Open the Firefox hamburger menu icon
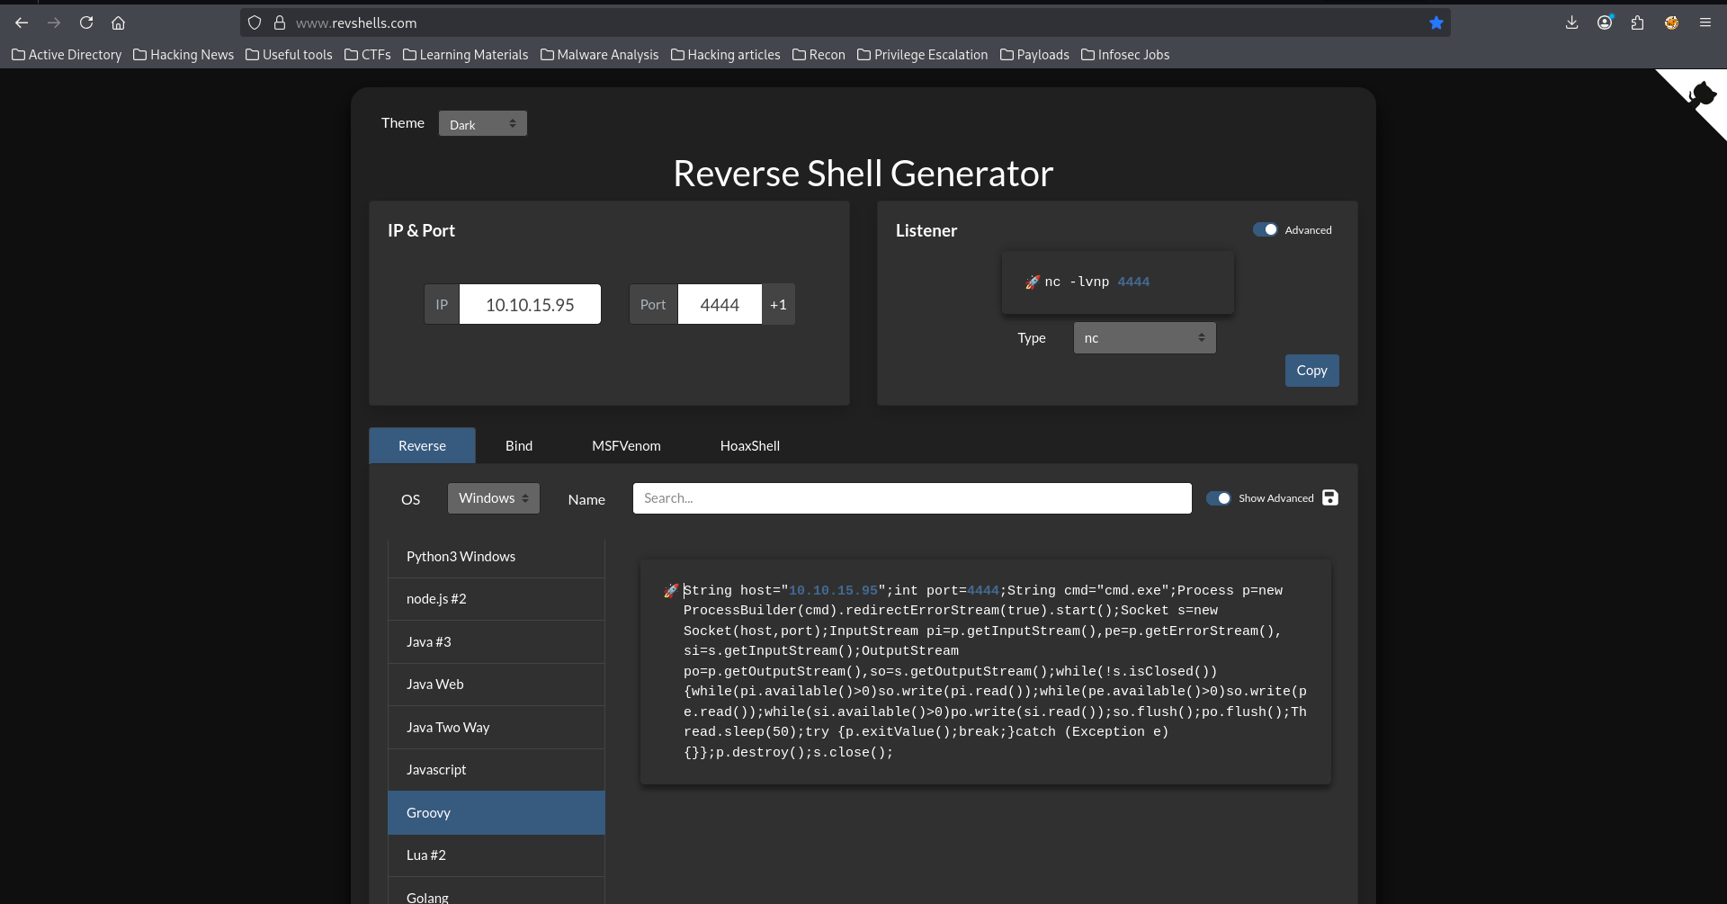 (1705, 22)
